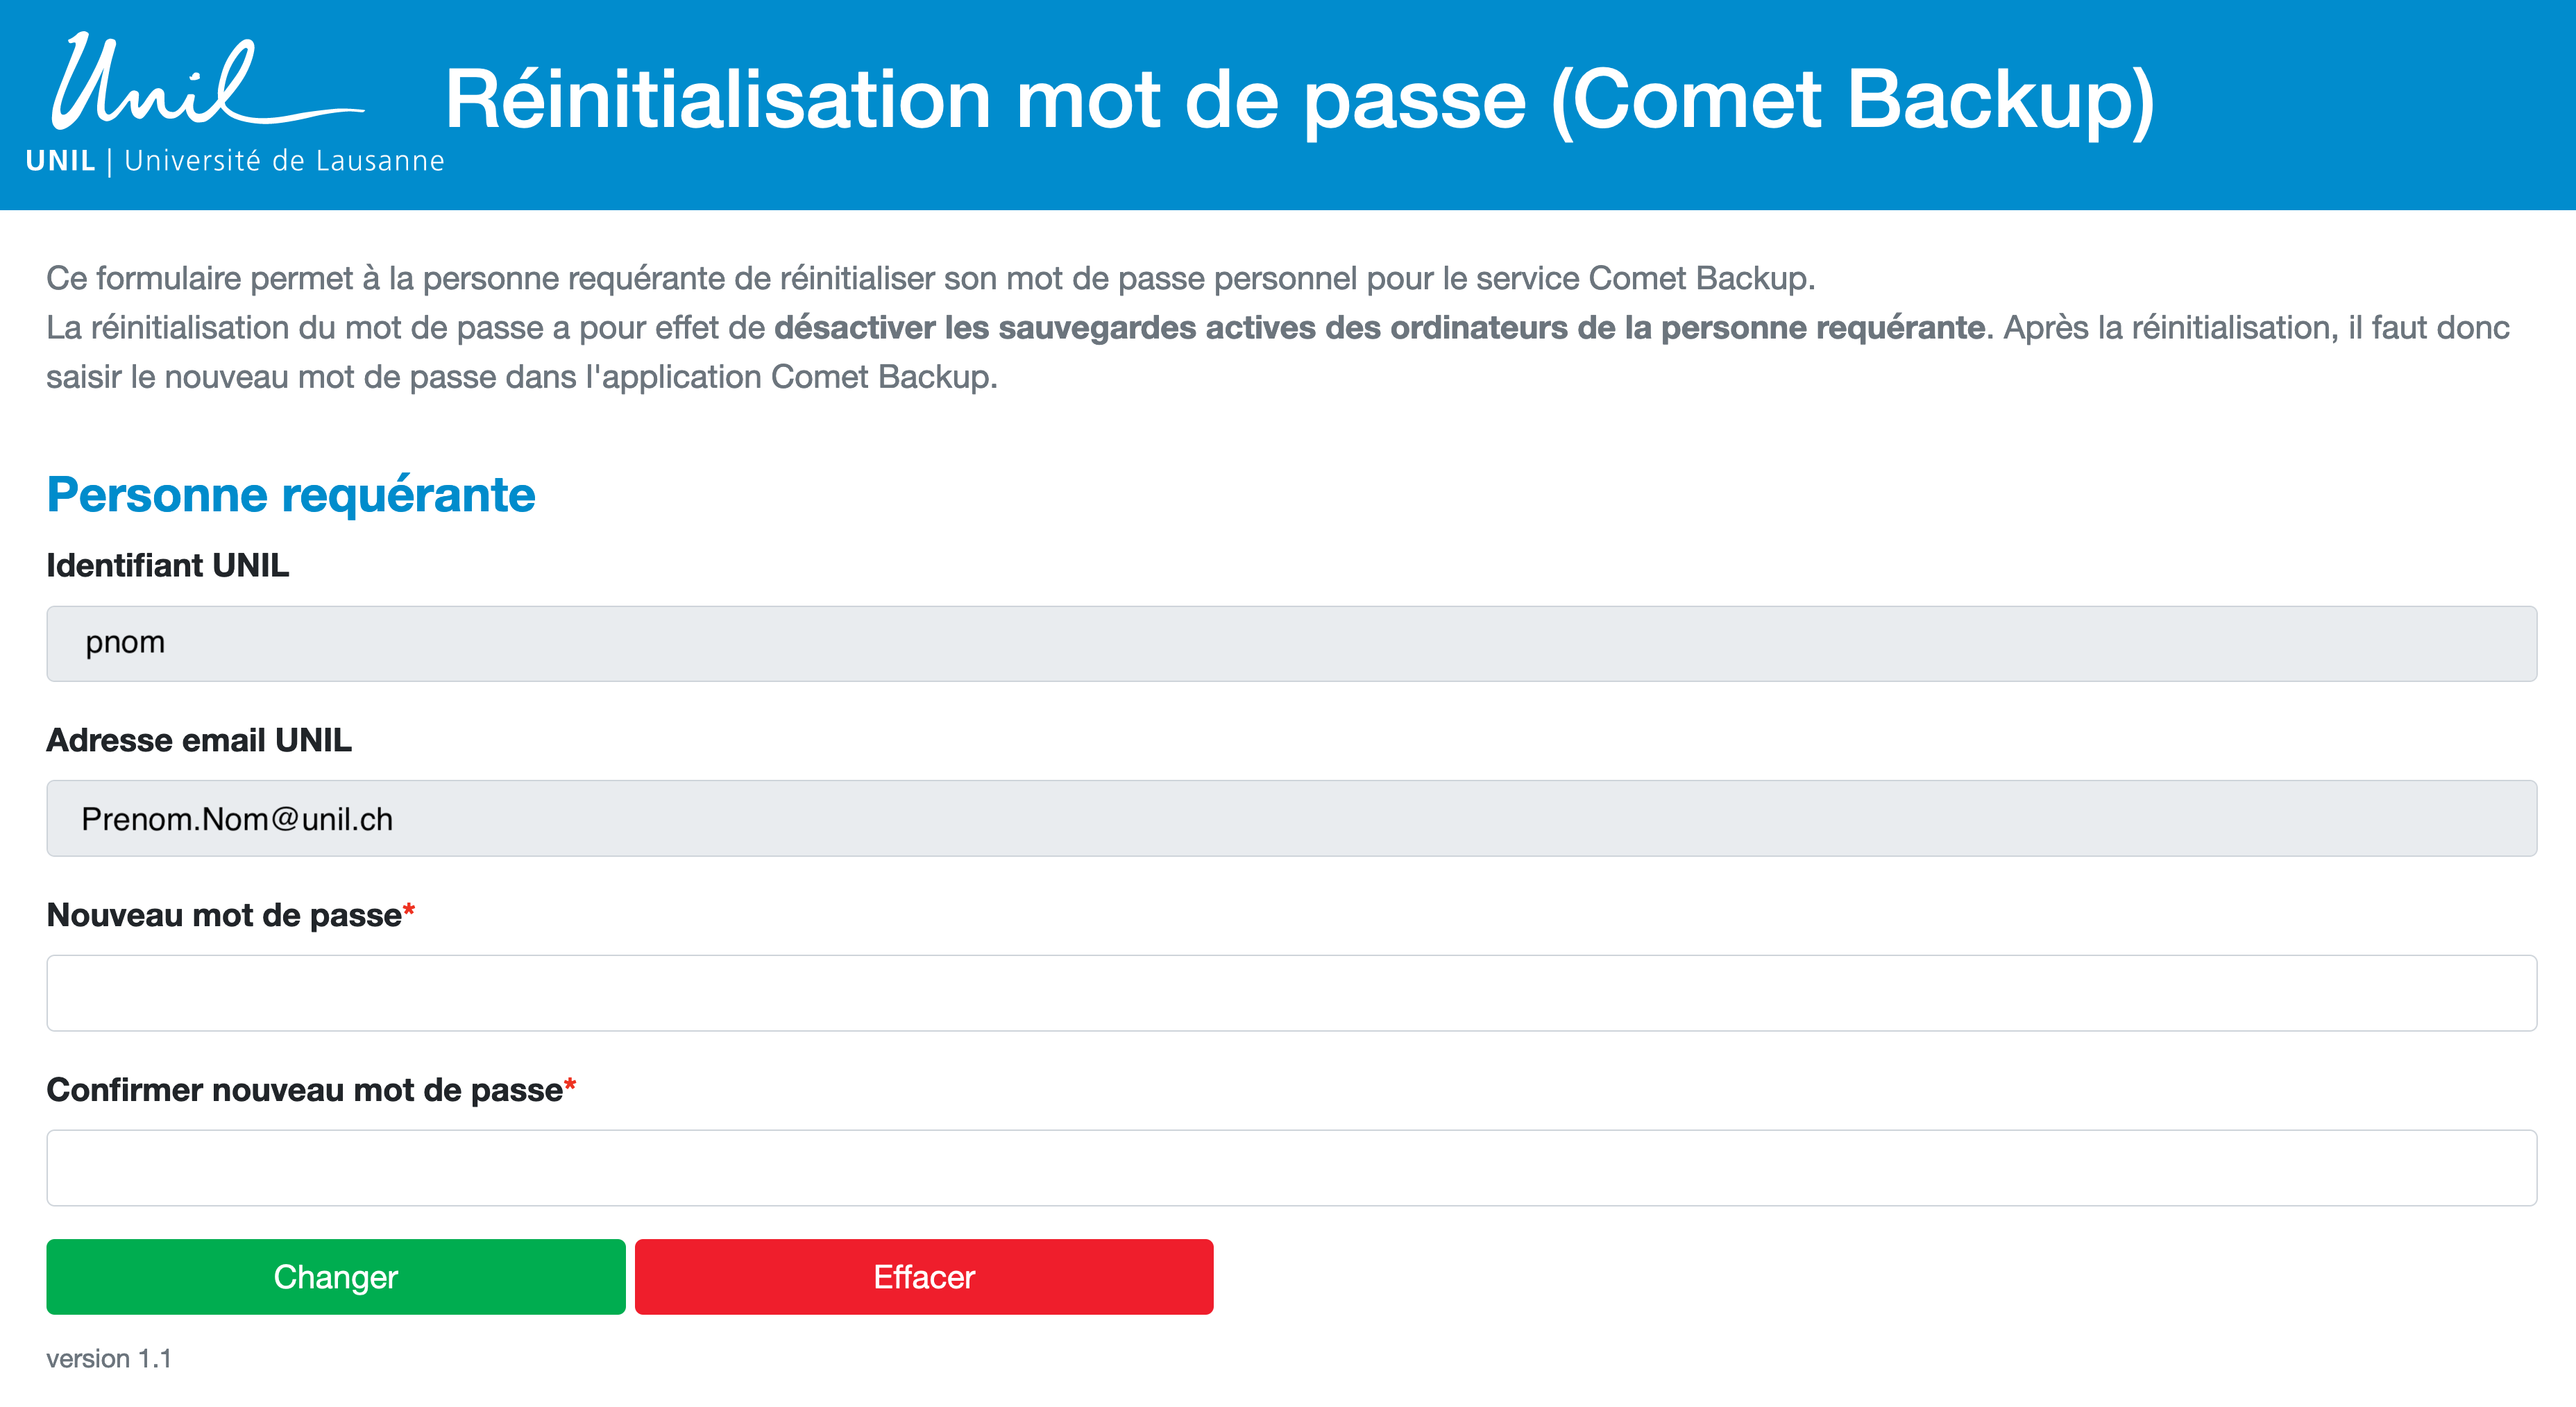Click the "Nouveau mot de passe" label

[224, 915]
